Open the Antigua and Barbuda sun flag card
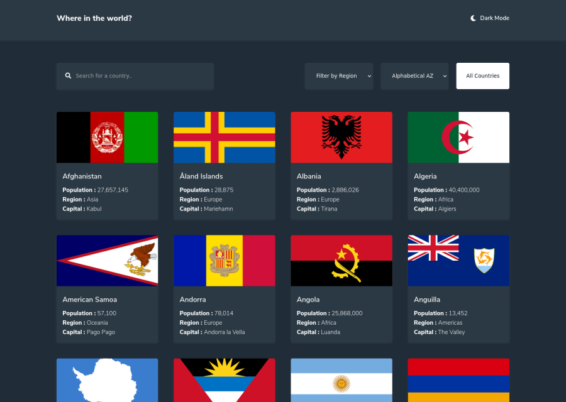 [x=225, y=380]
